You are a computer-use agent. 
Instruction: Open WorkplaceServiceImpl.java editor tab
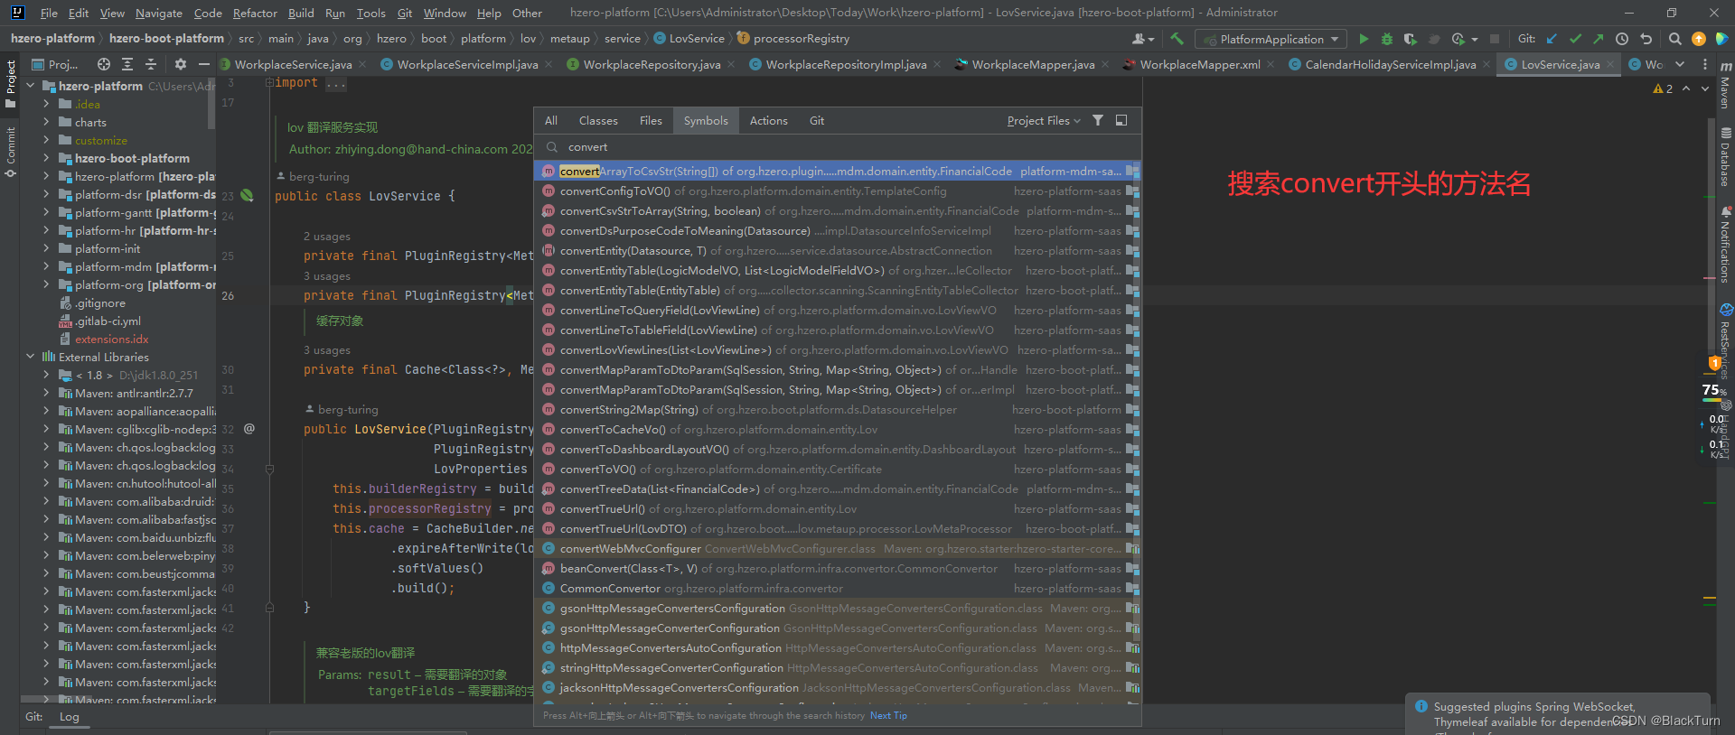467,64
